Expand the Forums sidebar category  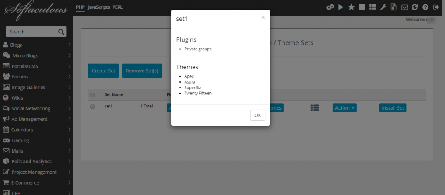pyautogui.click(x=37, y=77)
